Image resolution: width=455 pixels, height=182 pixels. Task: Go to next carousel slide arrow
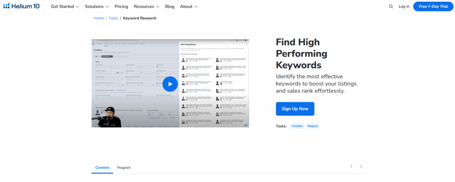pos(361,167)
